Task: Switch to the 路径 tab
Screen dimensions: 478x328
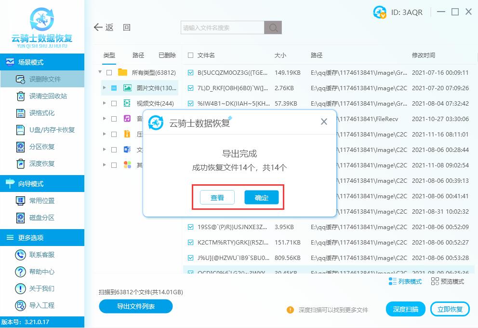Action: point(138,55)
